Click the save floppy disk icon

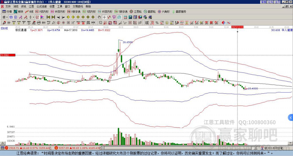pyautogui.click(x=140, y=17)
